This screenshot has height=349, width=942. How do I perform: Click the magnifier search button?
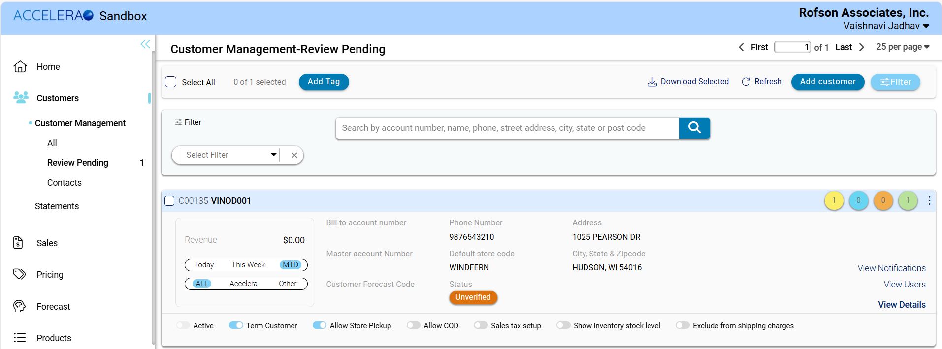[694, 128]
